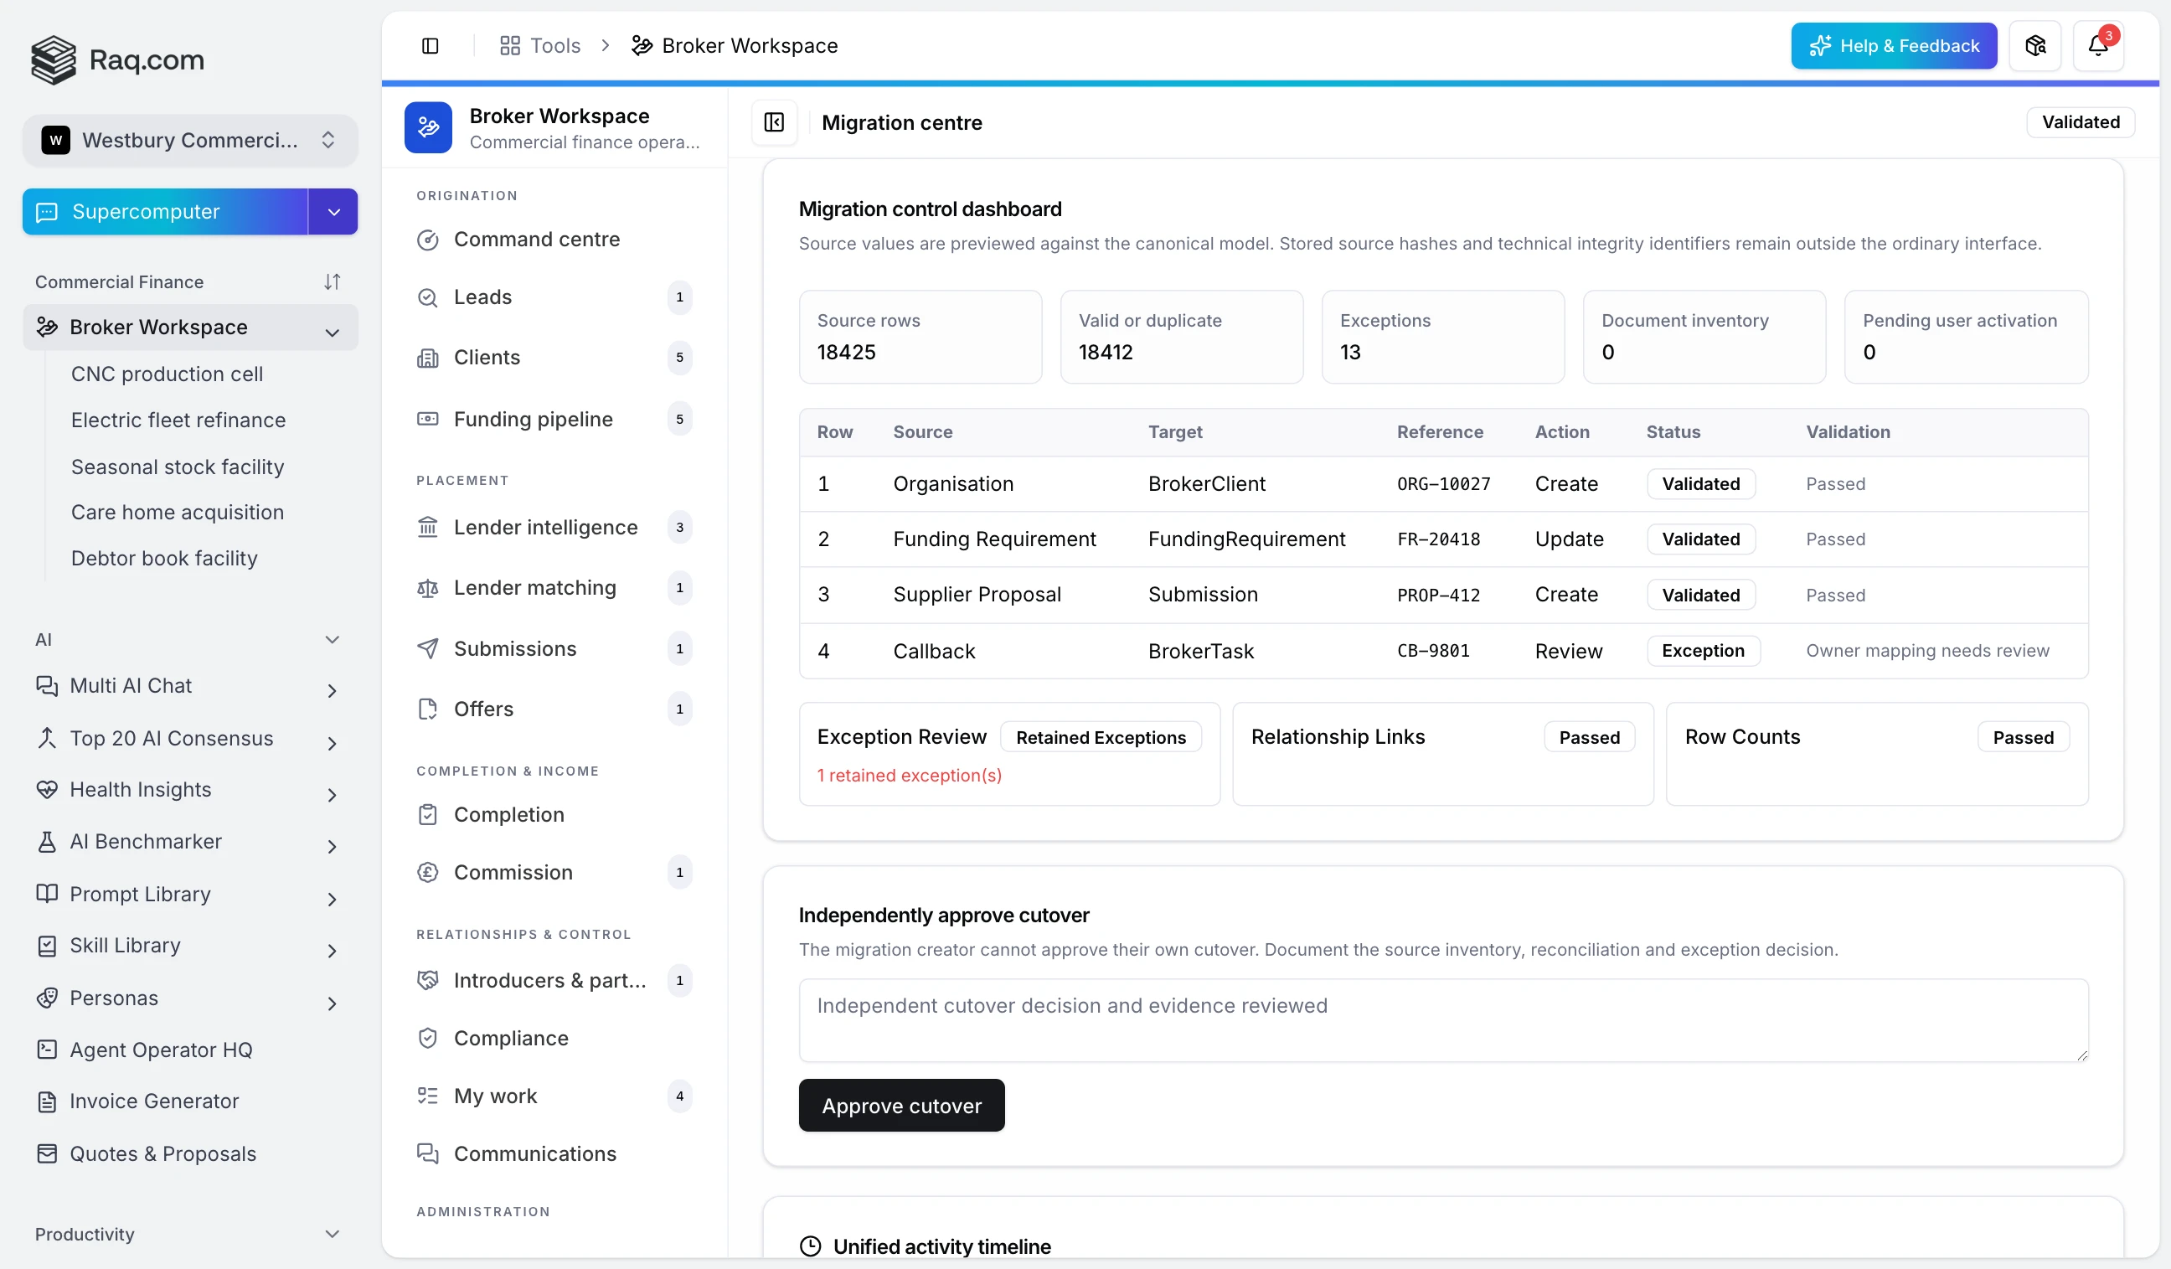Click the Raq.com logo
Screen dimensions: 2171x1269
117,59
